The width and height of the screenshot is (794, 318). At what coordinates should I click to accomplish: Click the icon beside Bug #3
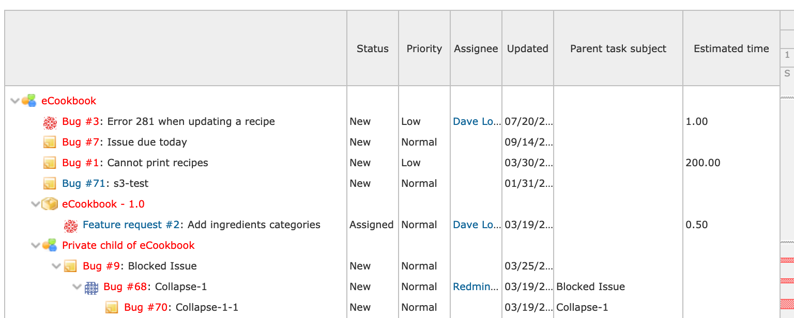[x=50, y=122]
